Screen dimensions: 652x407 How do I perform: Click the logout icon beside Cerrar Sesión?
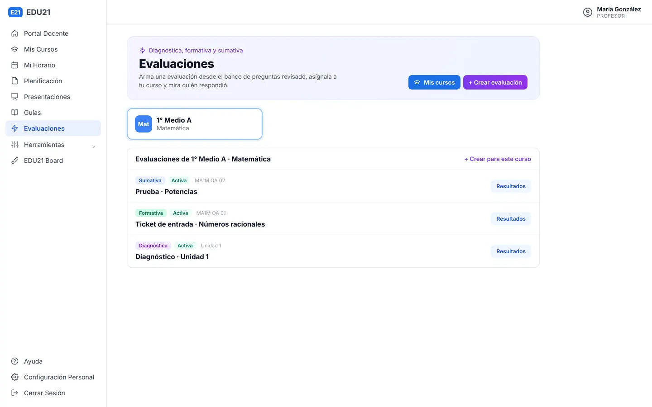(x=15, y=393)
